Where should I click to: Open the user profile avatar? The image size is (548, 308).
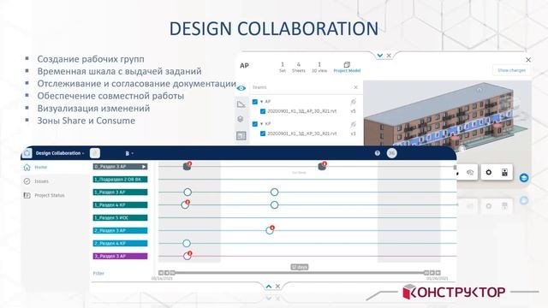click(x=392, y=153)
